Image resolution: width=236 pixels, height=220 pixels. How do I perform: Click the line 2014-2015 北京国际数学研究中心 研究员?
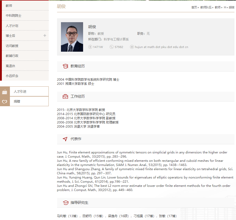click(86, 114)
